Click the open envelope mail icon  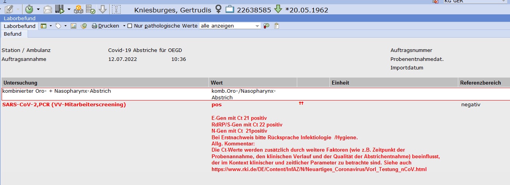tap(48, 9)
